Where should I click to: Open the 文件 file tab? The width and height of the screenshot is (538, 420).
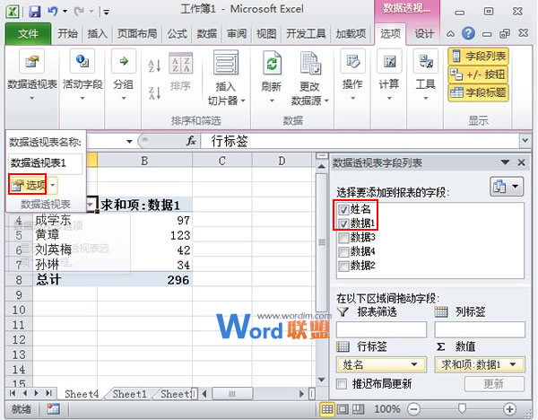(28, 34)
